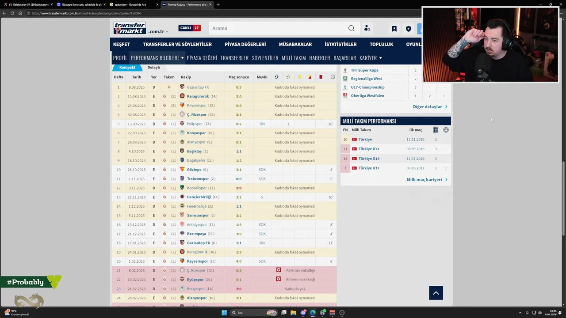Click the second yellow card column icon

pos(310,77)
